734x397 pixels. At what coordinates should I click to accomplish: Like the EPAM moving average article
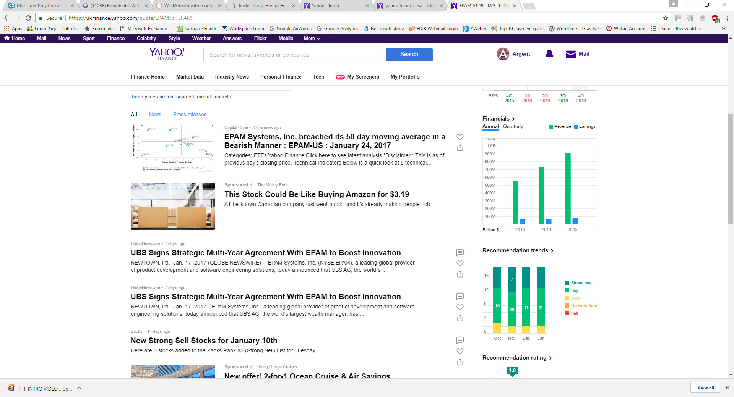point(460,137)
